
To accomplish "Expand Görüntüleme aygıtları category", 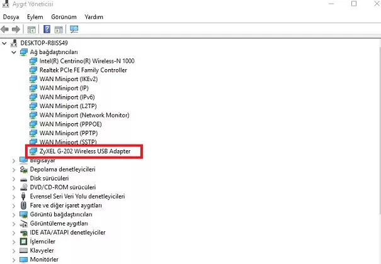I will (14, 224).
